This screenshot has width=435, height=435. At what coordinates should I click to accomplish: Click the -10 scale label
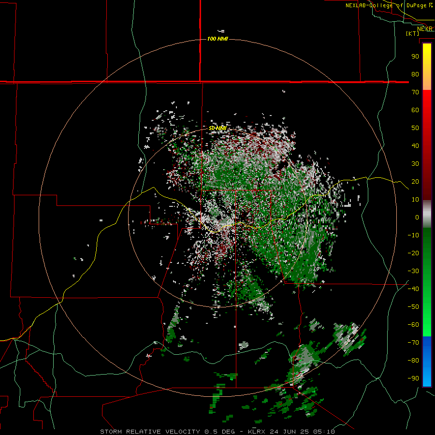pos(413,235)
